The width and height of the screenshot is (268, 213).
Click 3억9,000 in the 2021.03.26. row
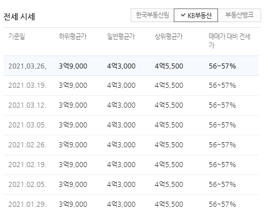pos(73,66)
